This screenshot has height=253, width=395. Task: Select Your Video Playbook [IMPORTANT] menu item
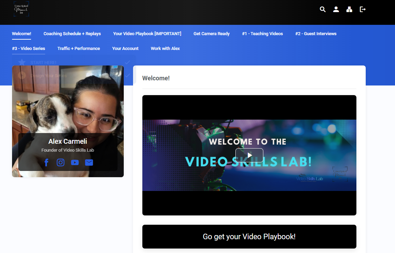tap(147, 34)
